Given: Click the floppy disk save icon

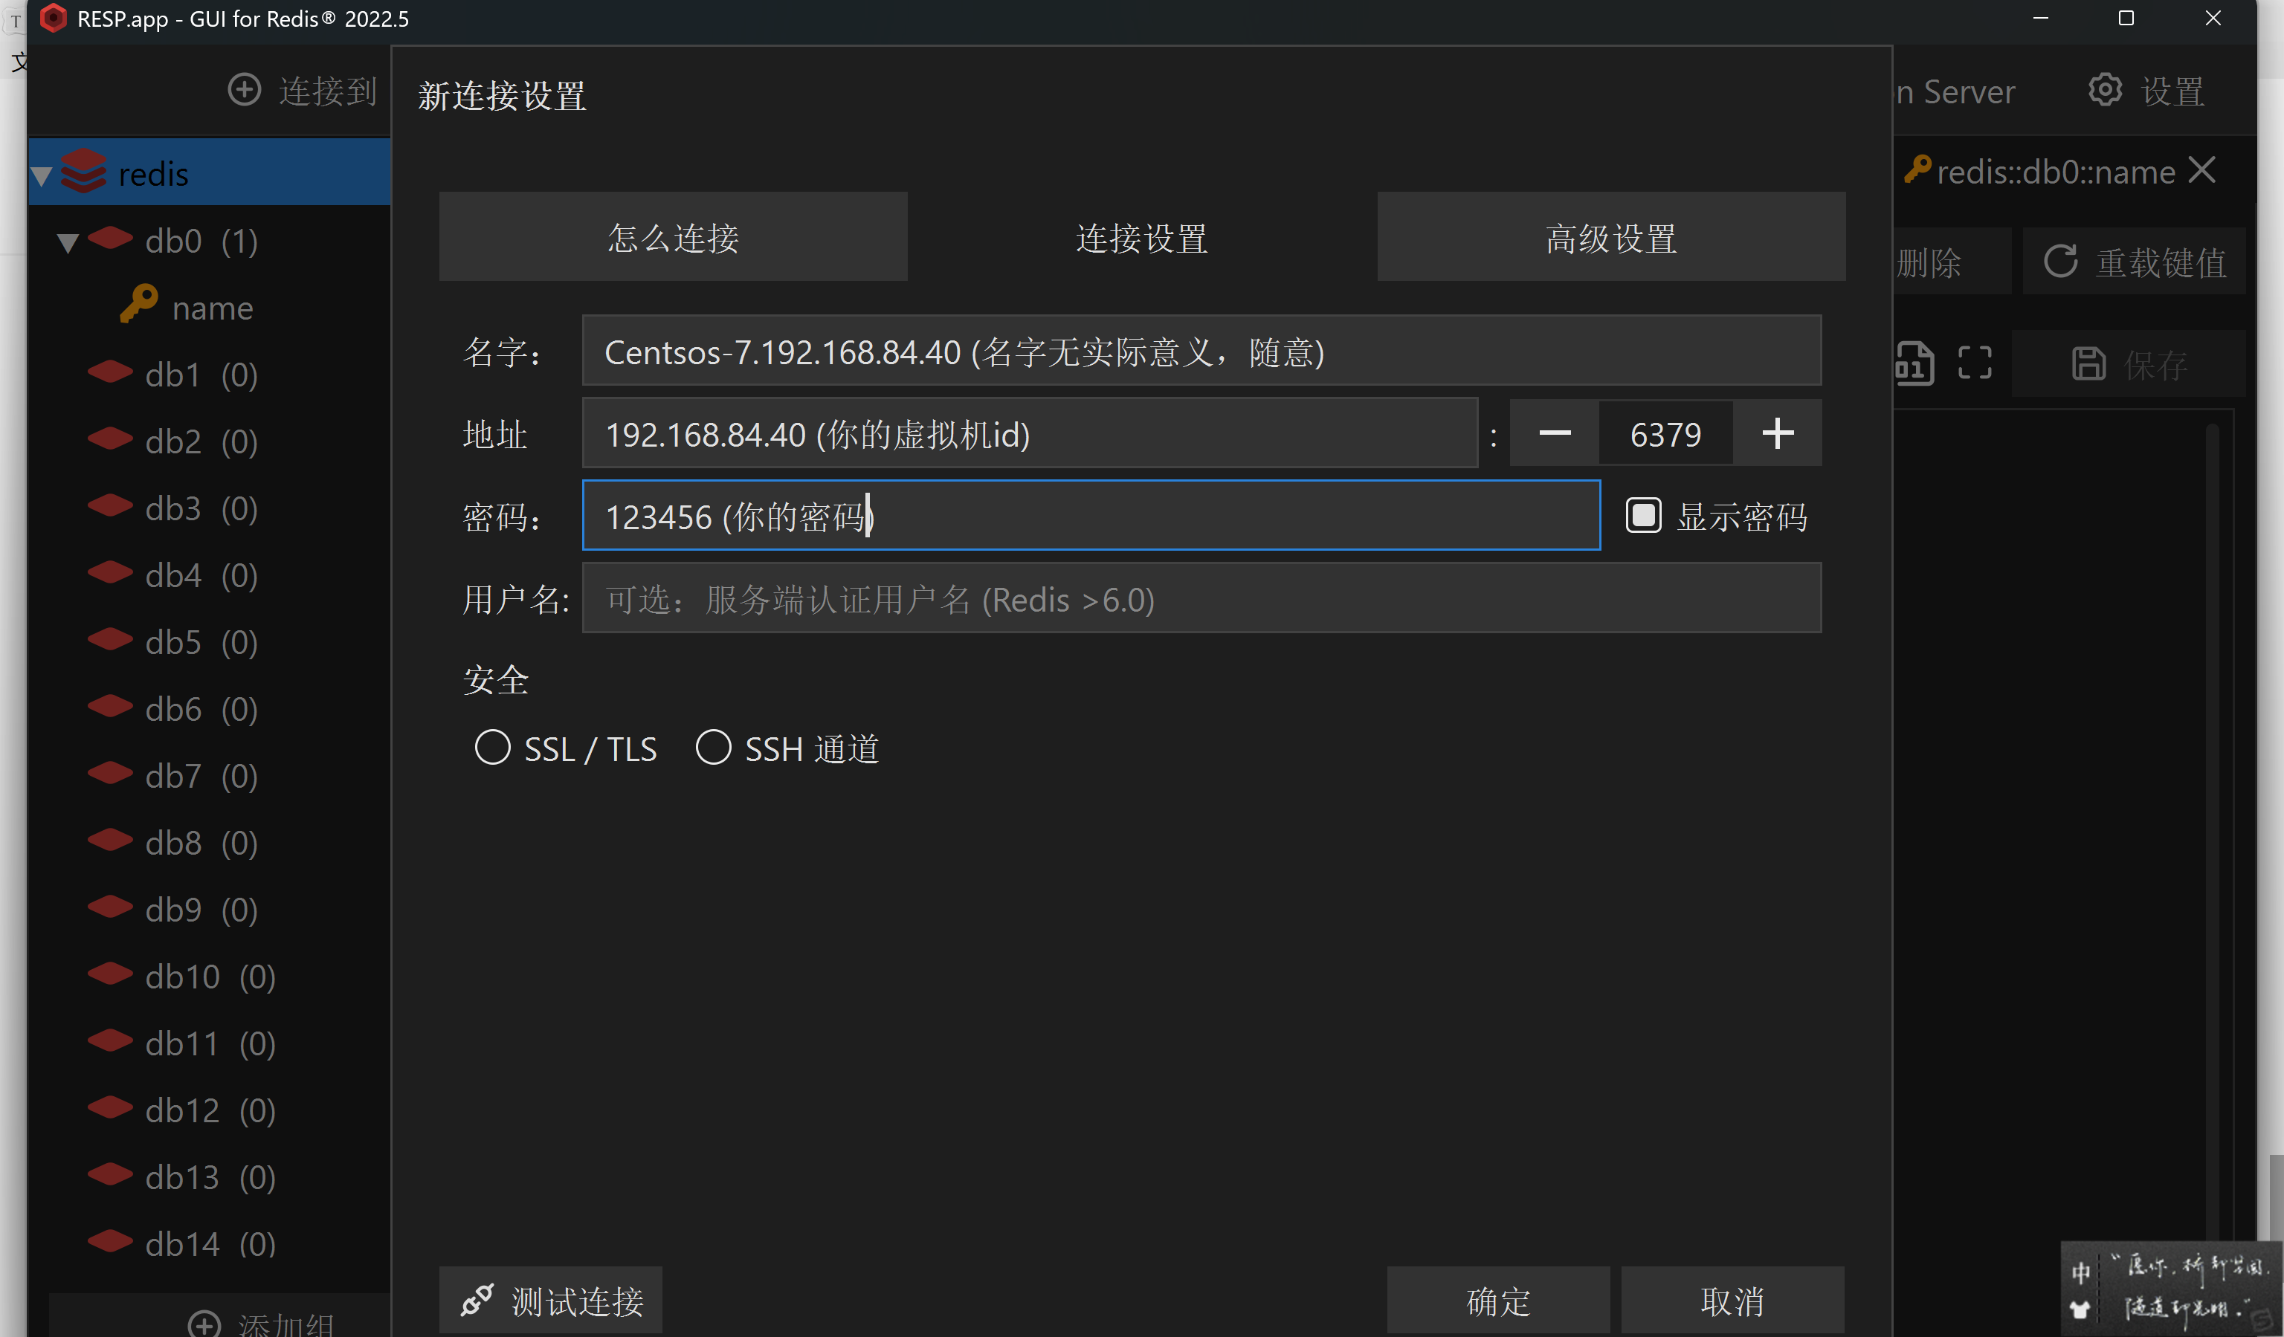Looking at the screenshot, I should pos(2088,364).
